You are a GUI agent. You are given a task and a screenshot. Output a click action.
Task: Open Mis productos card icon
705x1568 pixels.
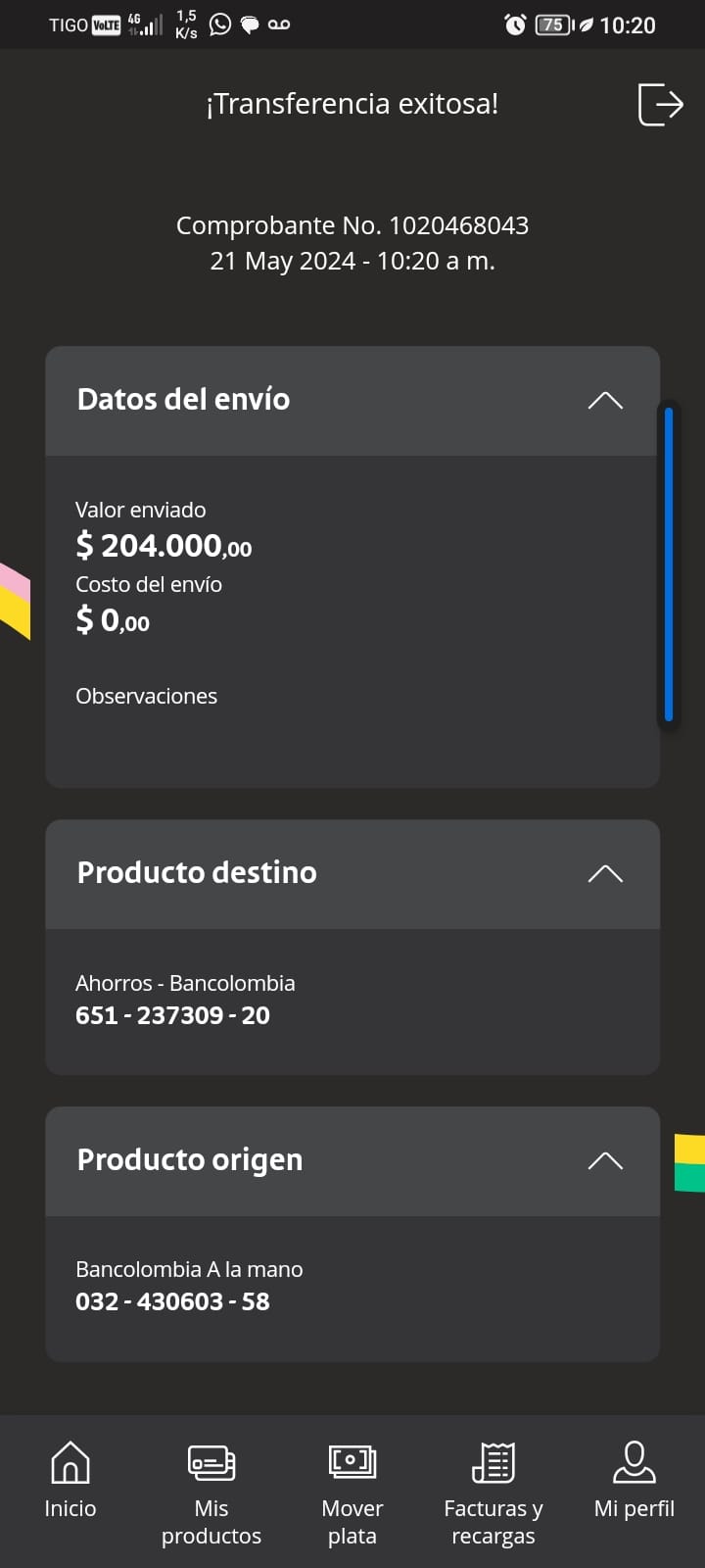click(211, 1463)
